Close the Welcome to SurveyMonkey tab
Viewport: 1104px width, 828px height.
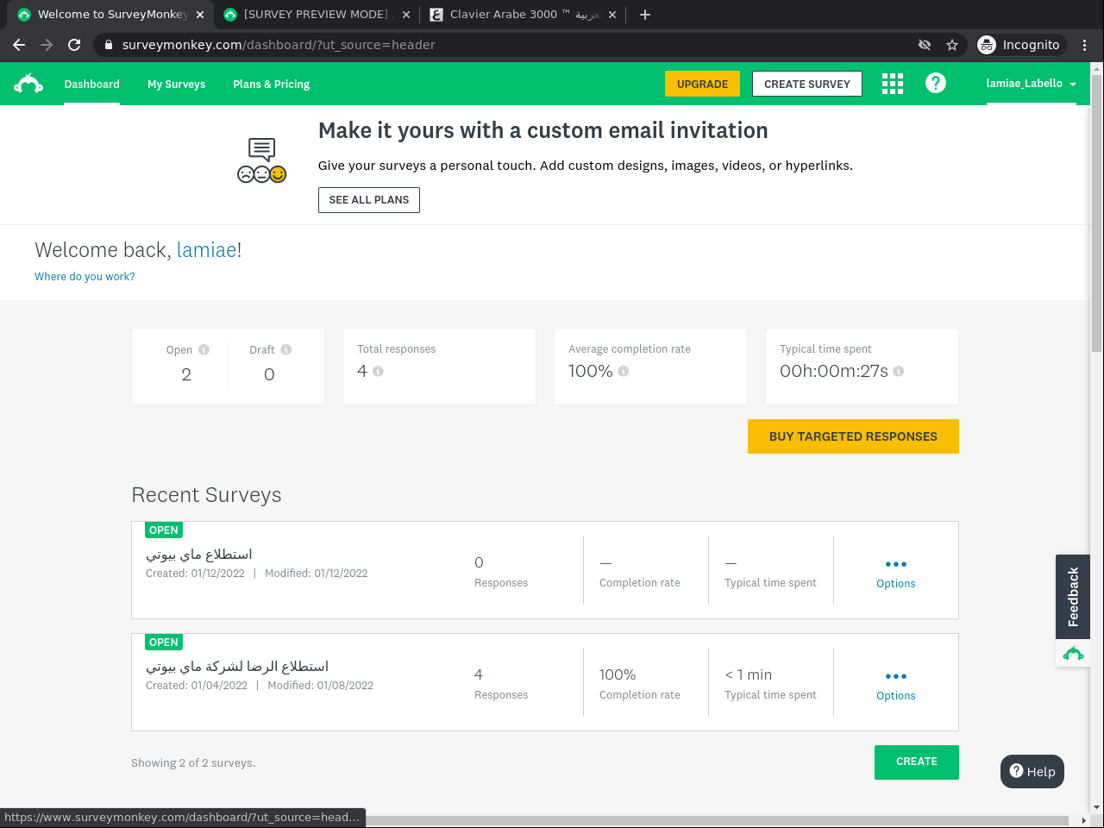(200, 15)
